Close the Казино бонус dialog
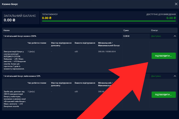 [x=175, y=4]
